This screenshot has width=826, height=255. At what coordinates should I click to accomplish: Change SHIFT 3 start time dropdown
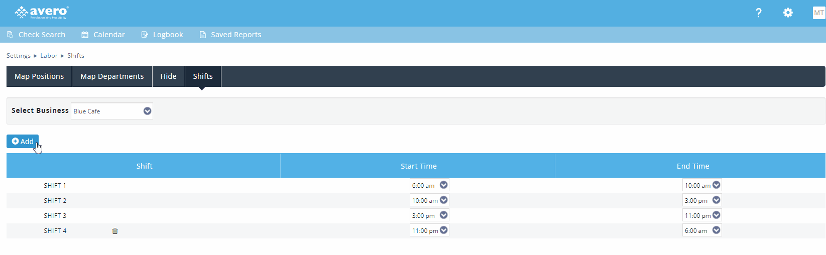(429, 215)
